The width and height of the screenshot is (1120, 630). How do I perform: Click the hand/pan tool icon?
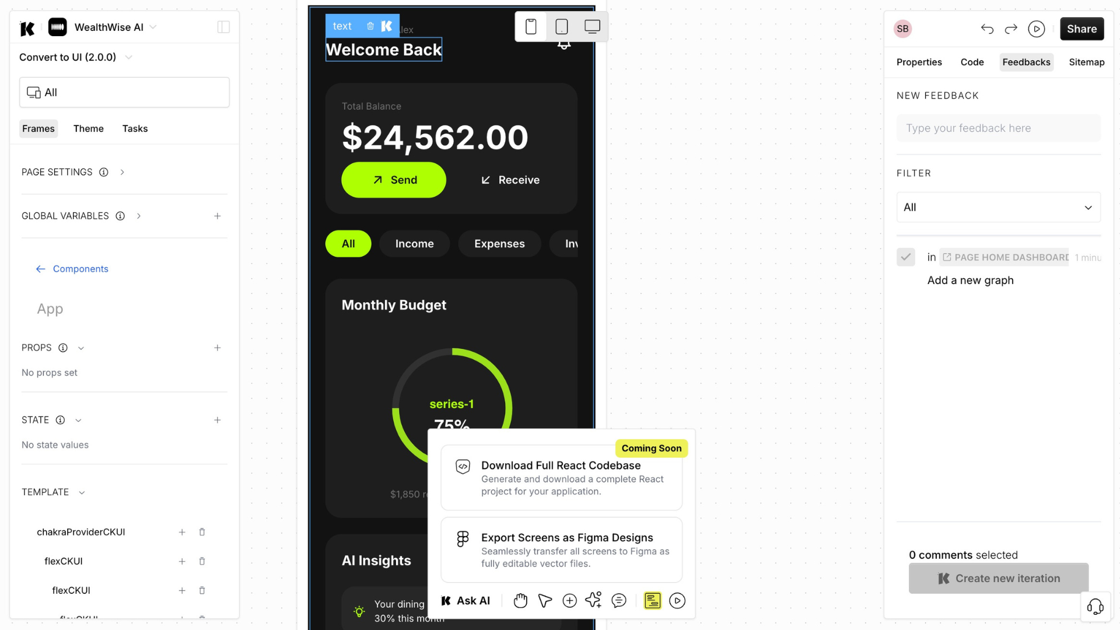(x=520, y=601)
